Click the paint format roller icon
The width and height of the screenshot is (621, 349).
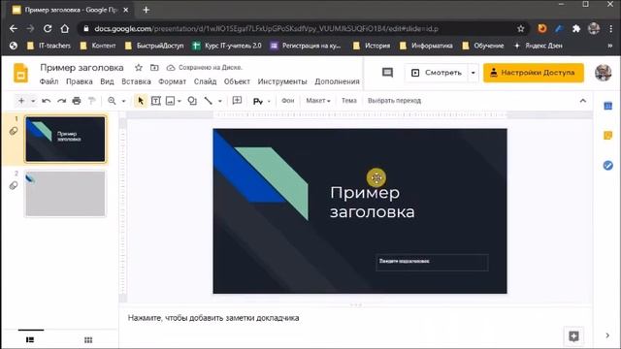pyautogui.click(x=91, y=101)
